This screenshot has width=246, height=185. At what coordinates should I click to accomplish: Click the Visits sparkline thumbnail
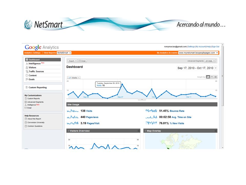click(73, 111)
